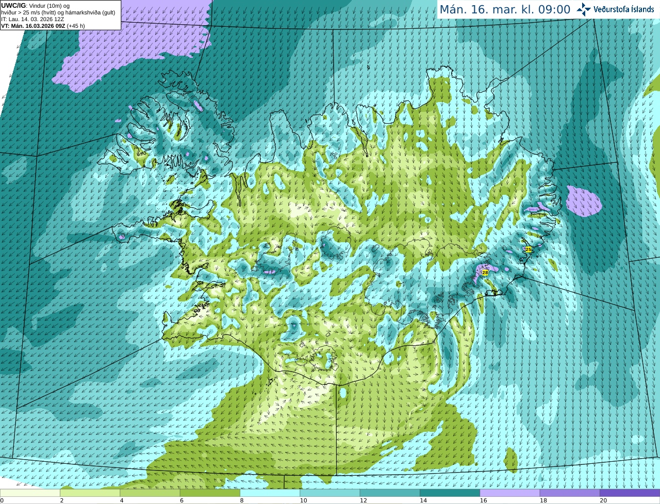Click the legend scale number 10
The image size is (660, 504).
click(x=303, y=500)
